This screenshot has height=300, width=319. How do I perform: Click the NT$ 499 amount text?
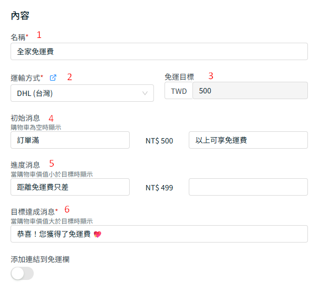pyautogui.click(x=159, y=187)
